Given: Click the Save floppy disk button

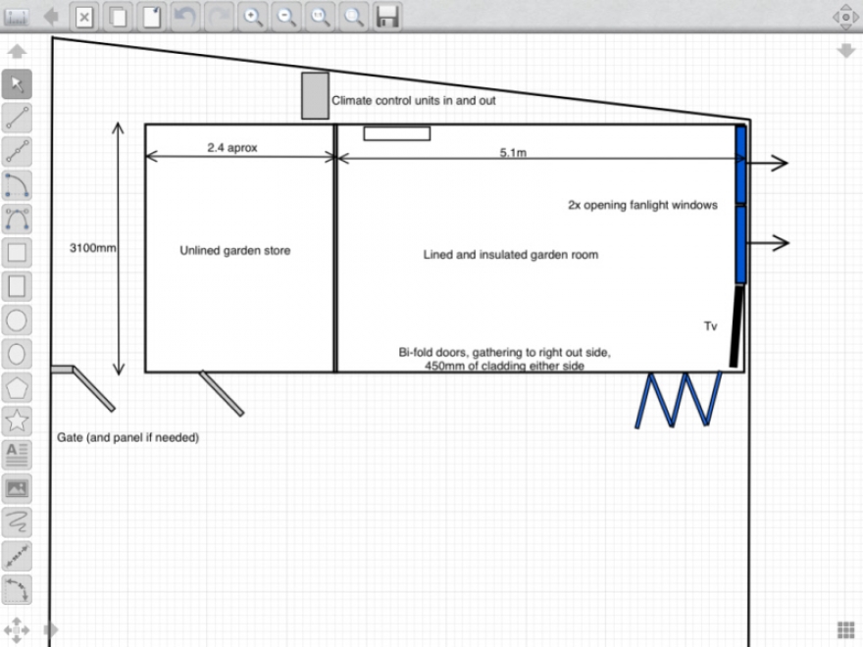Looking at the screenshot, I should [387, 17].
